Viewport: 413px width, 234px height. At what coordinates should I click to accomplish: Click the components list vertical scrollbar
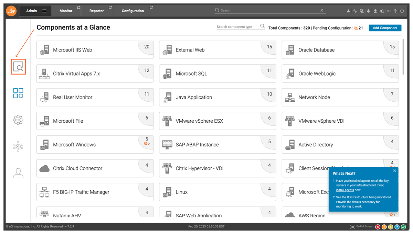[403, 56]
